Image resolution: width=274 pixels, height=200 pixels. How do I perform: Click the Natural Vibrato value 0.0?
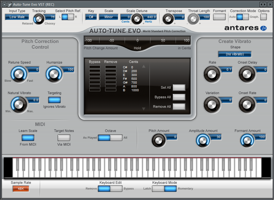click(33, 100)
